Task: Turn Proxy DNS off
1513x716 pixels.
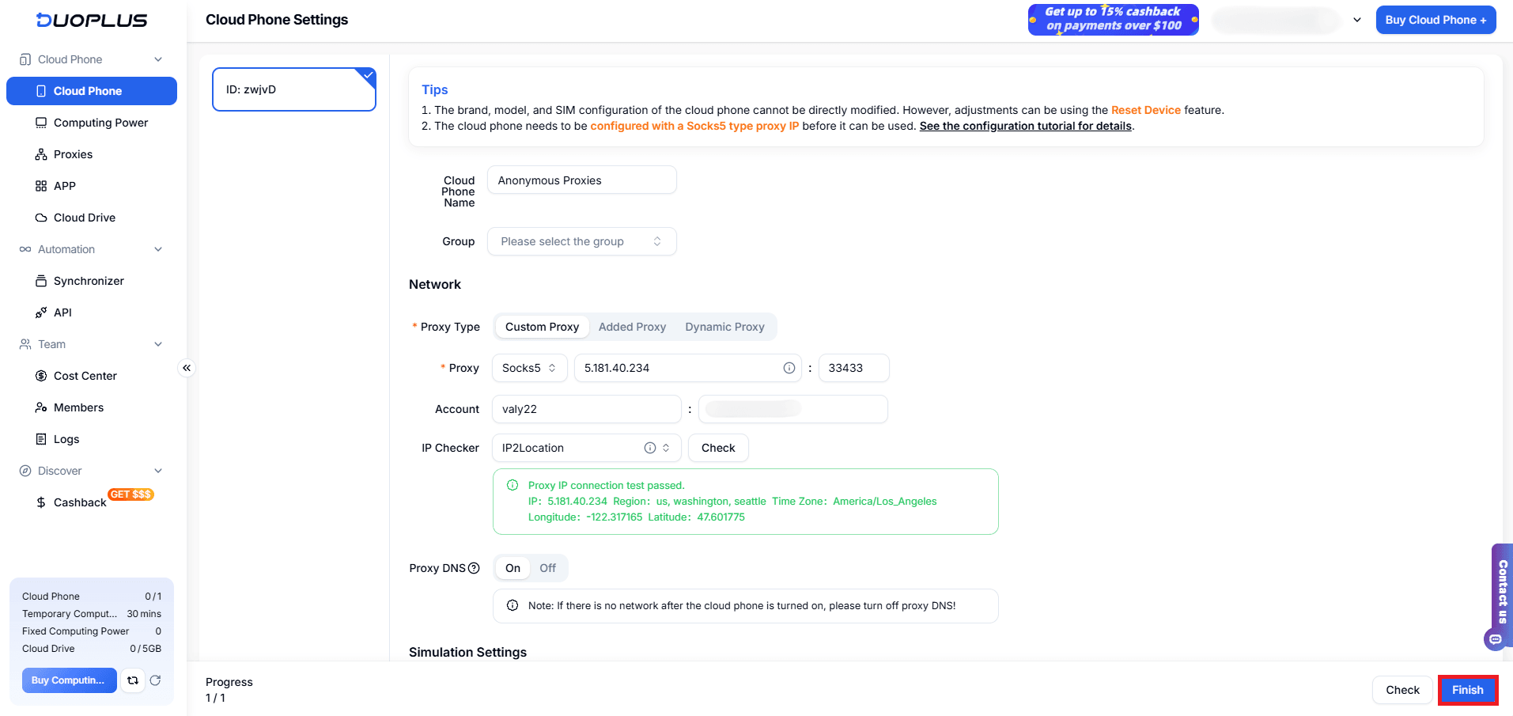Action: pos(547,568)
